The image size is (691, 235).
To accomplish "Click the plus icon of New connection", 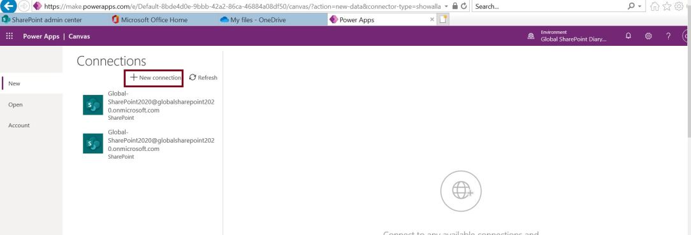I will [x=133, y=78].
